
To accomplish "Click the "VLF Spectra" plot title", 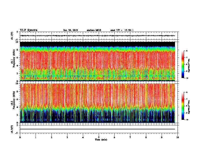I will (x=29, y=30).
